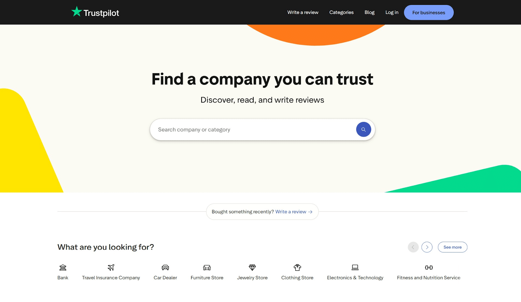The height and width of the screenshot is (302, 521).
Task: Click Log in
Action: pyautogui.click(x=392, y=12)
